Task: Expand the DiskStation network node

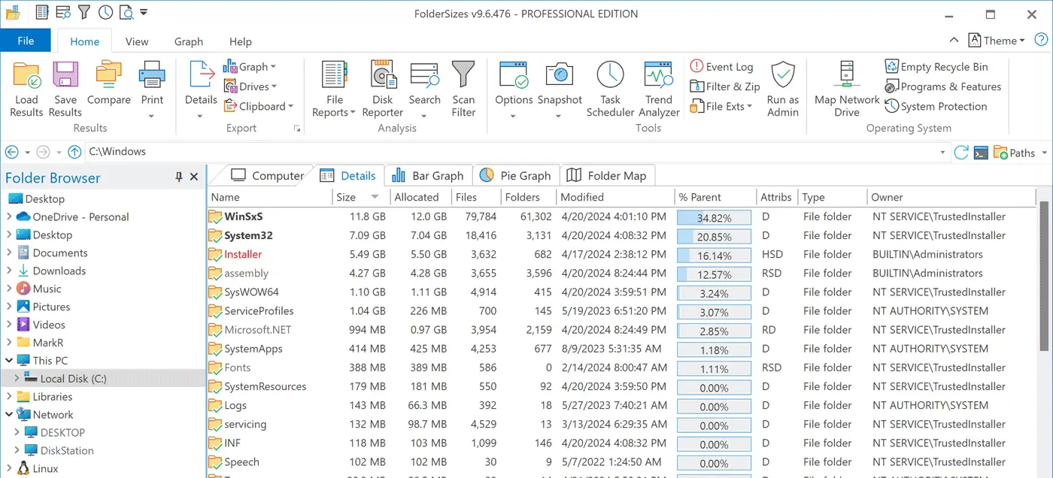Action: tap(17, 451)
